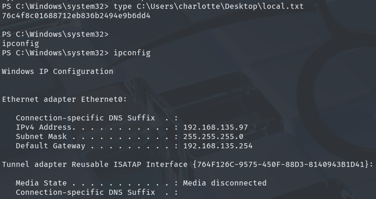Click the empty PowerShell prompt line

click(x=55, y=34)
